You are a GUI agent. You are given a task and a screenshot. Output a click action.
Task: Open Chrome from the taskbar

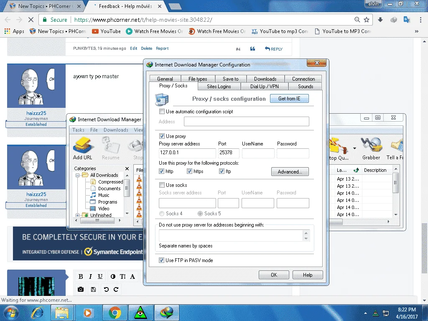click(x=115, y=313)
